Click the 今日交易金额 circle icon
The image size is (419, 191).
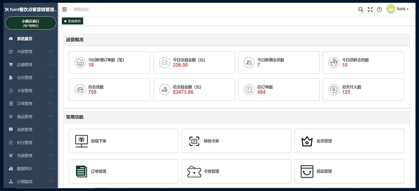tap(164, 63)
